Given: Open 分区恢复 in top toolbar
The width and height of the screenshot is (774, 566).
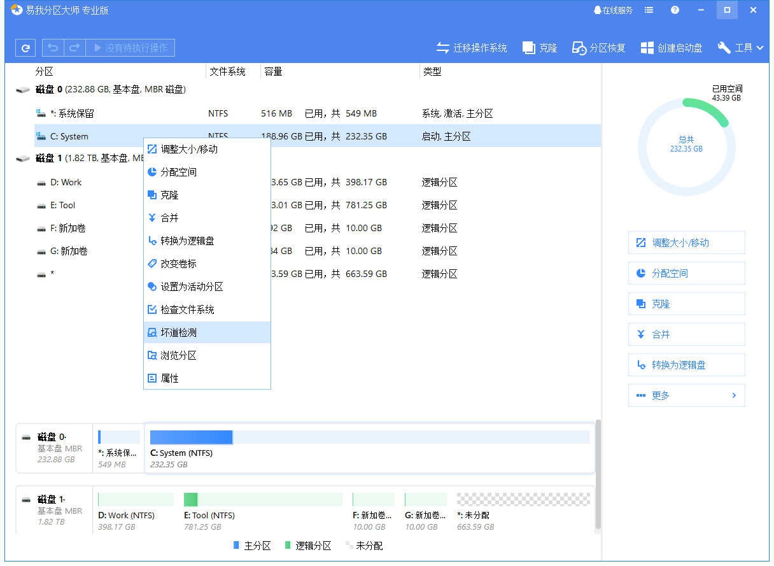Looking at the screenshot, I should [599, 48].
